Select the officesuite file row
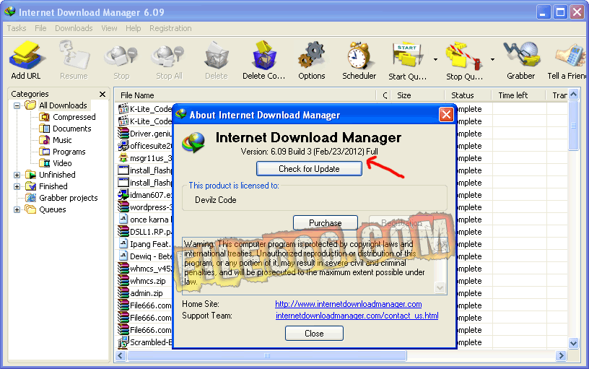The height and width of the screenshot is (369, 589). click(145, 146)
